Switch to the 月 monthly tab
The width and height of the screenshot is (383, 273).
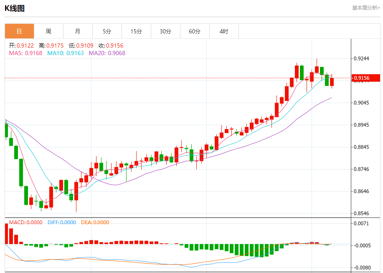pos(78,31)
